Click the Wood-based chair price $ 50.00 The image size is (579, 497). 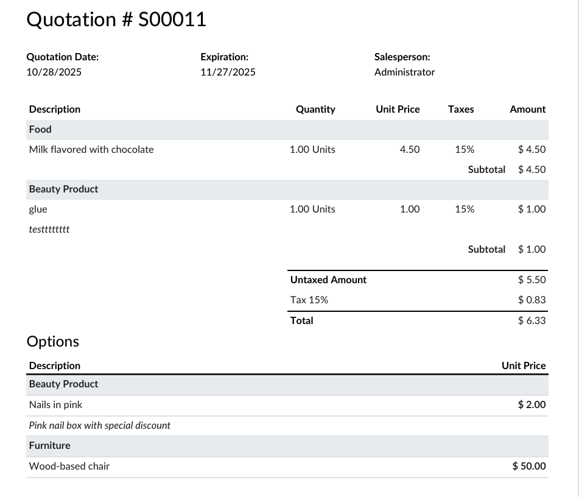tap(529, 466)
